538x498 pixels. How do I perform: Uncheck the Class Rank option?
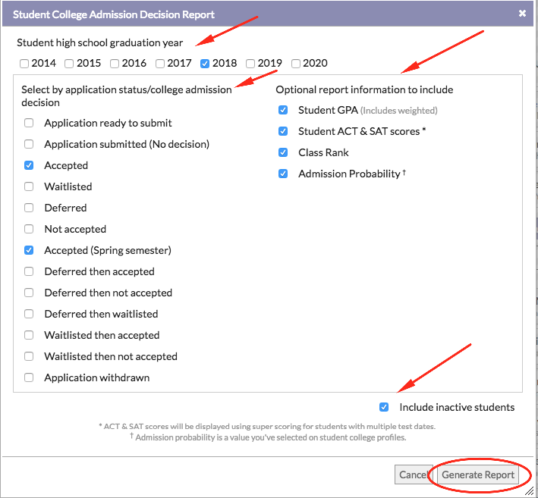[x=283, y=152]
